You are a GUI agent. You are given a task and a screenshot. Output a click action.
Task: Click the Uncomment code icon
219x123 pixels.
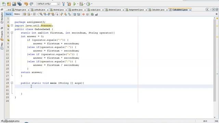coord(96,14)
